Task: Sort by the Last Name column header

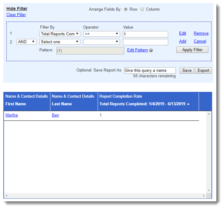Action: coord(62,104)
